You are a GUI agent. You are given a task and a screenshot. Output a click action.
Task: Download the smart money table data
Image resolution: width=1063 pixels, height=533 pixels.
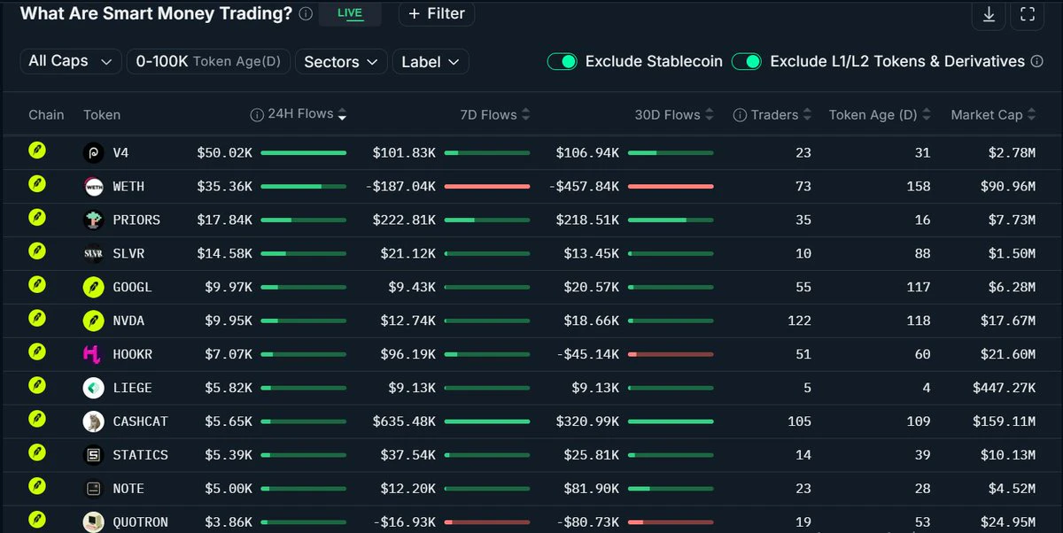(x=988, y=14)
